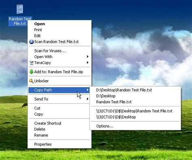Open Options... in Copy Path submenu
The height and width of the screenshot is (160, 192).
135,126
